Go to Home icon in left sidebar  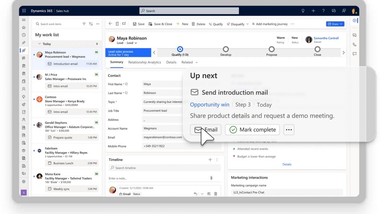click(x=24, y=27)
